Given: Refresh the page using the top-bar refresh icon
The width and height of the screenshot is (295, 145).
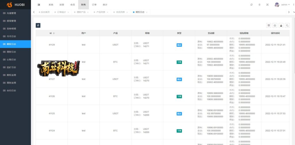Looking at the screenshot, I should (251, 5).
